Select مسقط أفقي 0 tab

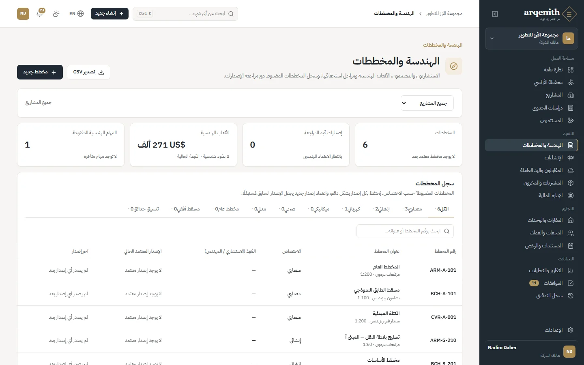click(x=186, y=209)
